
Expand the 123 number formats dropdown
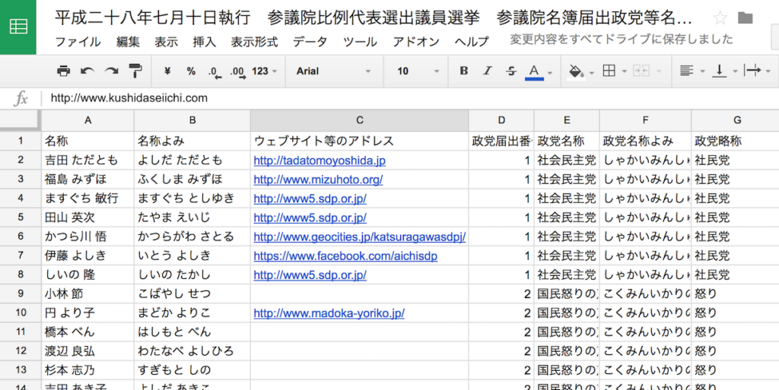(x=264, y=71)
